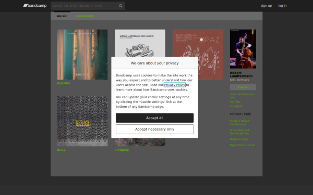The width and height of the screenshot is (313, 195).
Task: Click the search magnifier icon
Action: point(121,6)
